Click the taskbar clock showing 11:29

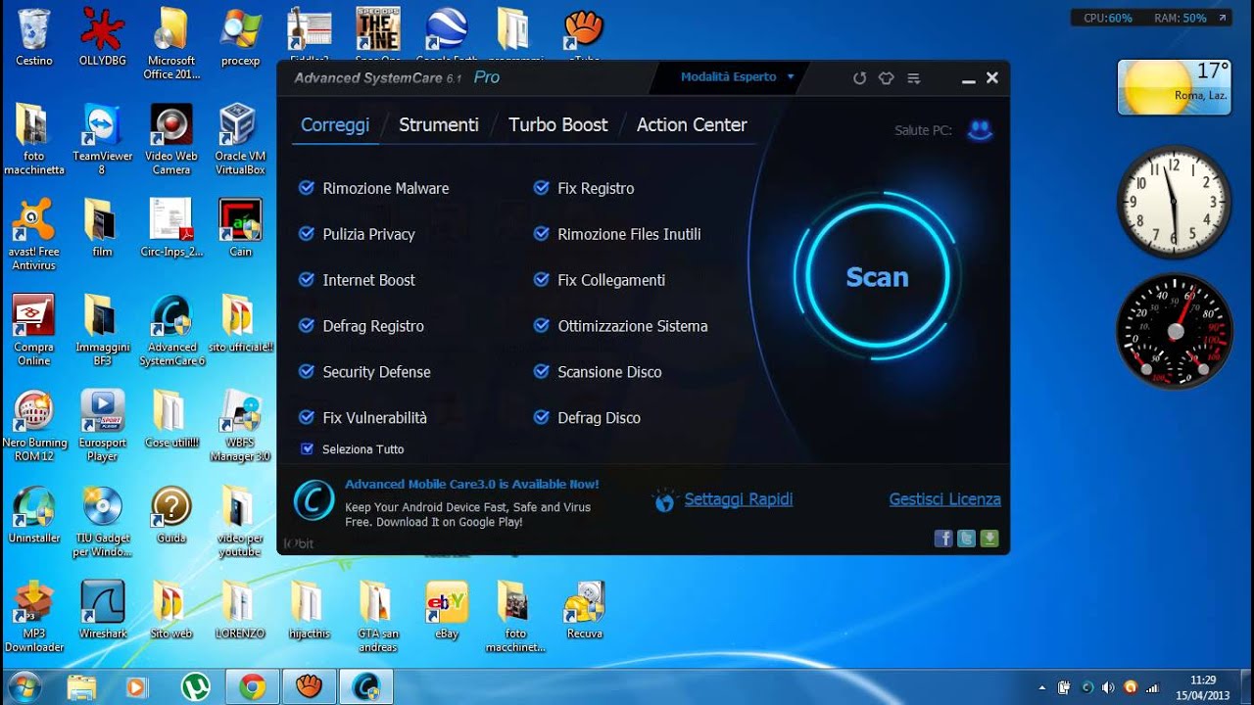(1203, 687)
